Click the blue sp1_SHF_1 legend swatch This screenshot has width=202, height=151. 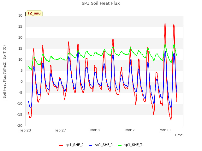pos(91,145)
